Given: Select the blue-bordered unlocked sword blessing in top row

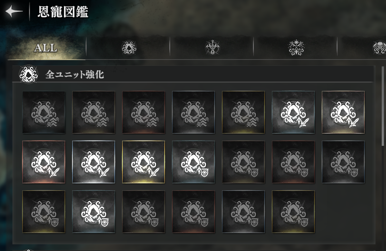Looking at the screenshot, I should pyautogui.click(x=293, y=112).
